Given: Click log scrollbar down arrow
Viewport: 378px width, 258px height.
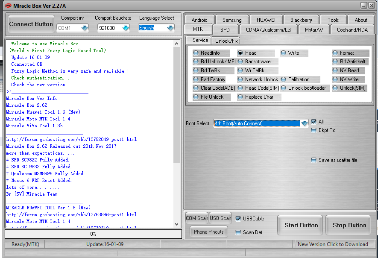Looking at the screenshot, I should (176, 224).
